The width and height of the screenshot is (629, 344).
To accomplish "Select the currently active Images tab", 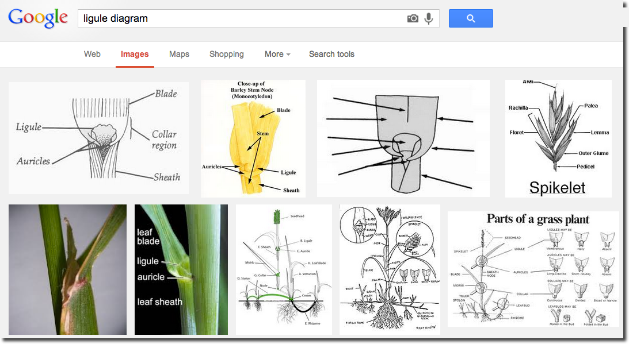I will pyautogui.click(x=135, y=54).
